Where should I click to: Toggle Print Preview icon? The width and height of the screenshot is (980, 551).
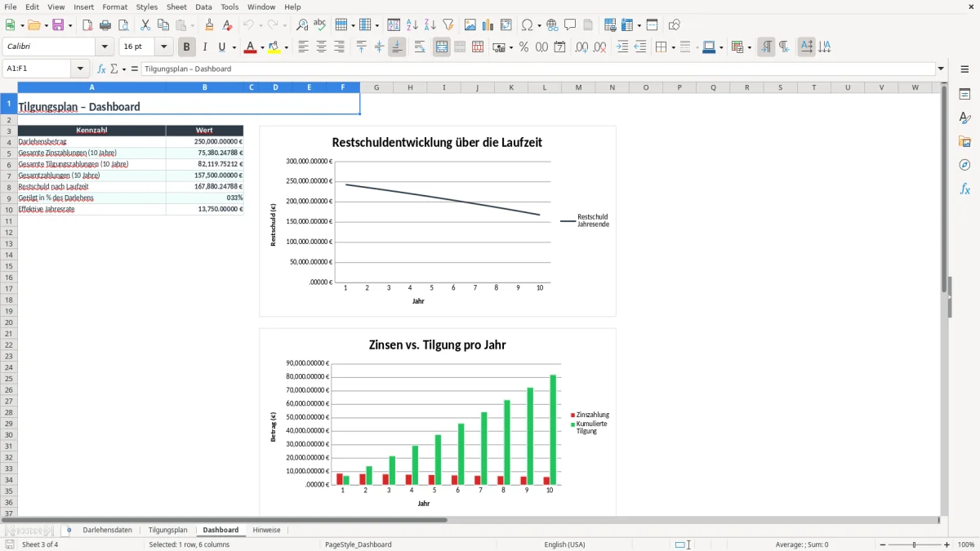(123, 25)
